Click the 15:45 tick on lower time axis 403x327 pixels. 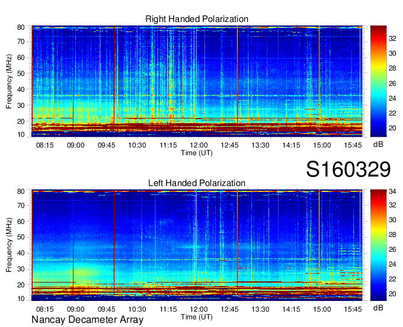353,309
